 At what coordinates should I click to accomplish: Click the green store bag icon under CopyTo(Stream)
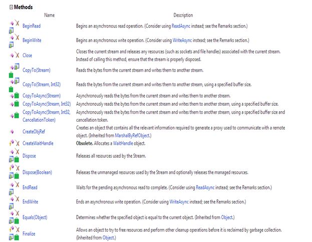[x=11, y=75]
